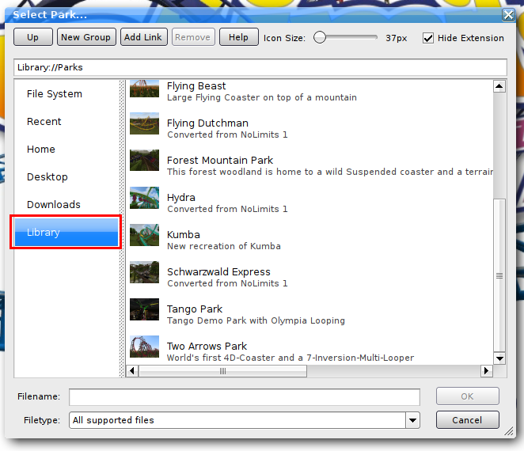524x451 pixels.
Task: Select the Two Arrows Park thumbnail
Action: coord(144,347)
